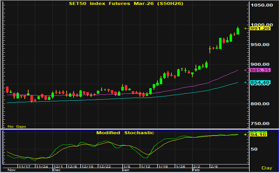280x173 pixels.
Task: Click the 800.00 price axis label
Action: (262, 104)
